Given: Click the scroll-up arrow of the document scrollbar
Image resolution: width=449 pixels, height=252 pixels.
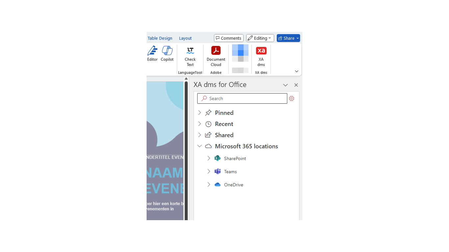Looking at the screenshot, I should tap(186, 79).
